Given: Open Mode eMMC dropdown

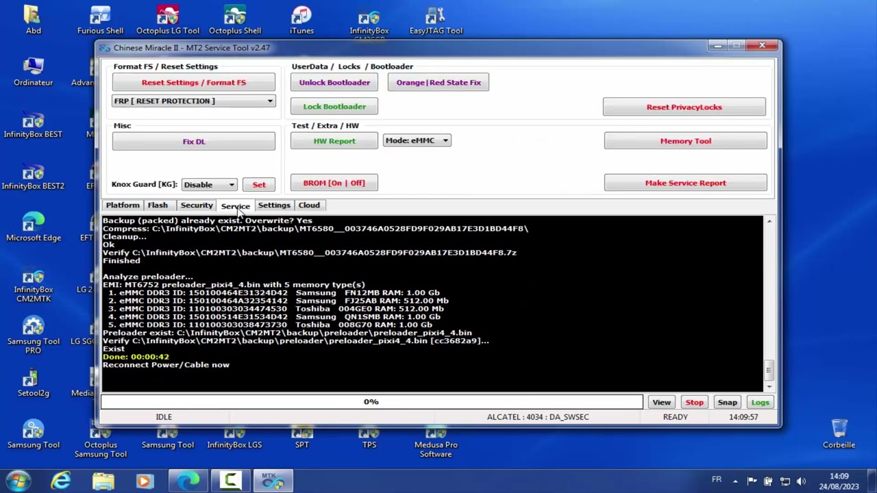Looking at the screenshot, I should tap(417, 140).
